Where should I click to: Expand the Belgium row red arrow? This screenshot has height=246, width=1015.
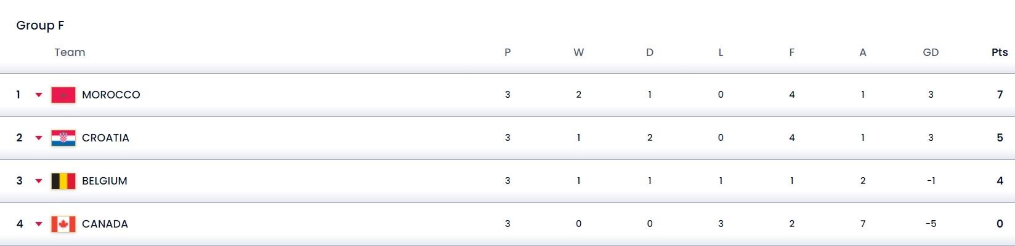pyautogui.click(x=39, y=181)
